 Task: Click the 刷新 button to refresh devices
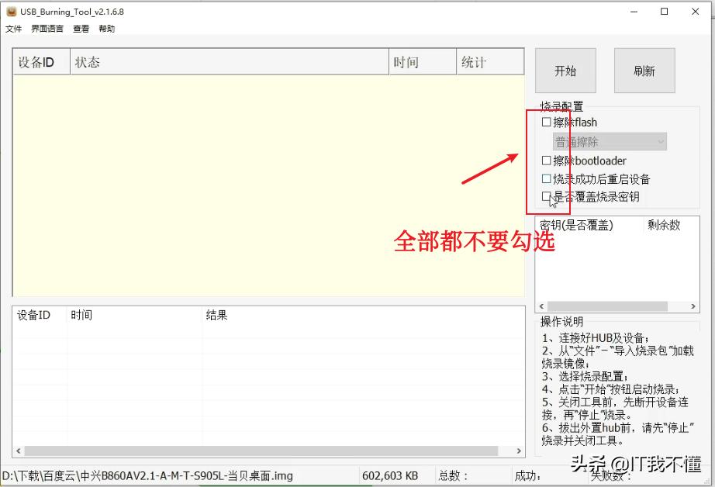(644, 70)
